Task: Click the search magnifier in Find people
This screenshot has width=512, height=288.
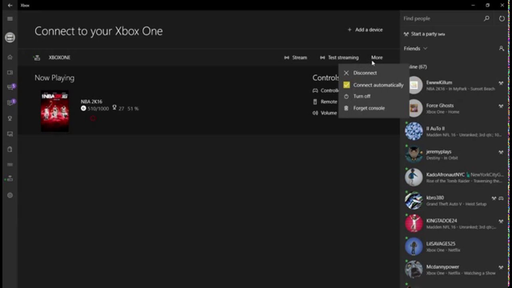Action: 486,18
